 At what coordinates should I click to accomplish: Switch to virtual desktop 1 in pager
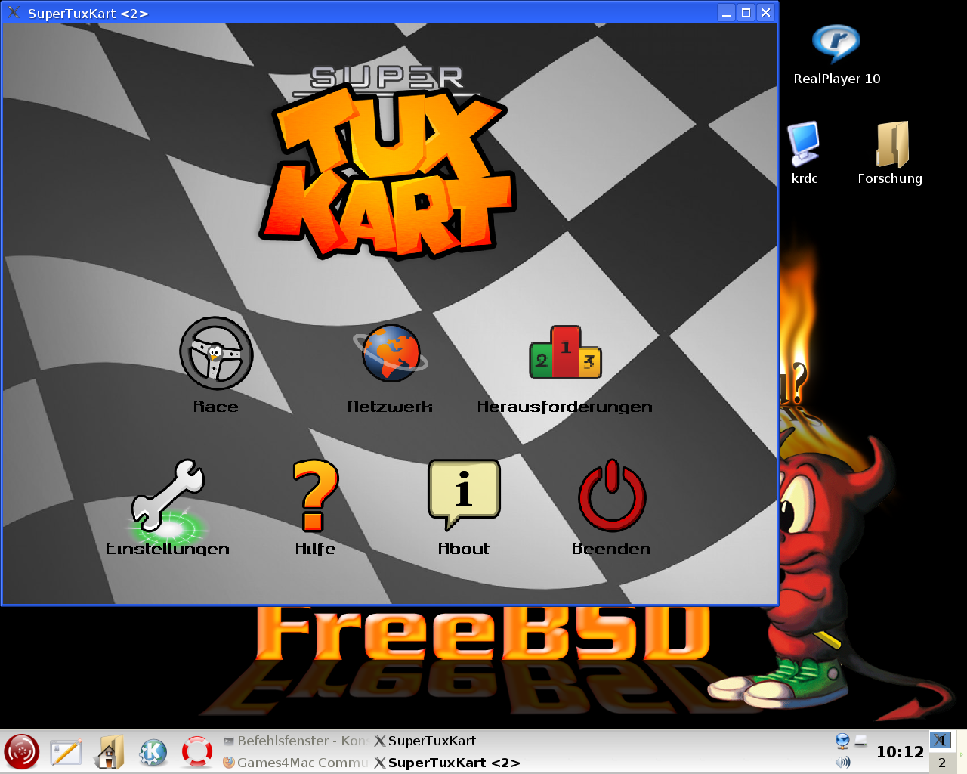(x=941, y=741)
